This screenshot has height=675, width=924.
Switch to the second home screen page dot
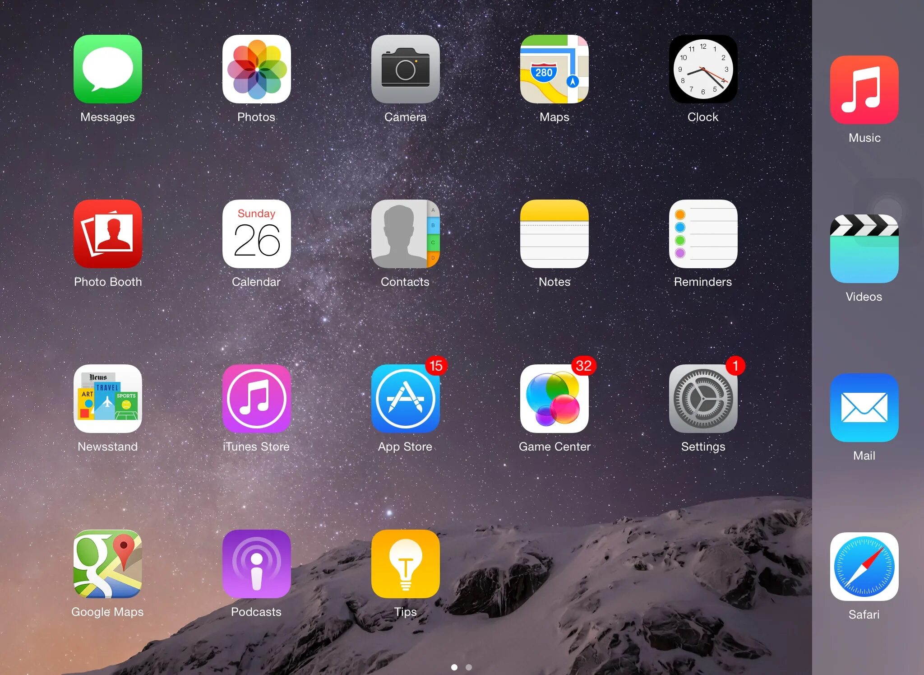pos(469,667)
